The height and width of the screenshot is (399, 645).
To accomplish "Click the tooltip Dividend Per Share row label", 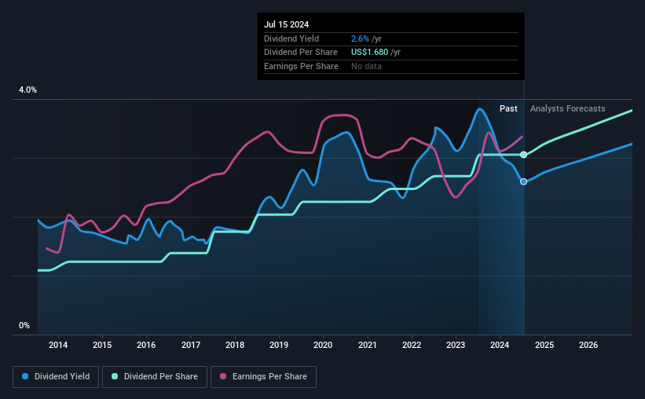I will (x=301, y=53).
